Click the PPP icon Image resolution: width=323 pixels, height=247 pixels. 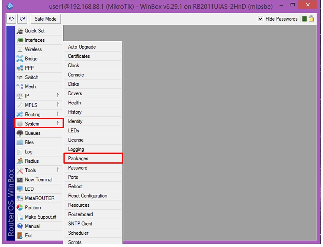click(20, 68)
